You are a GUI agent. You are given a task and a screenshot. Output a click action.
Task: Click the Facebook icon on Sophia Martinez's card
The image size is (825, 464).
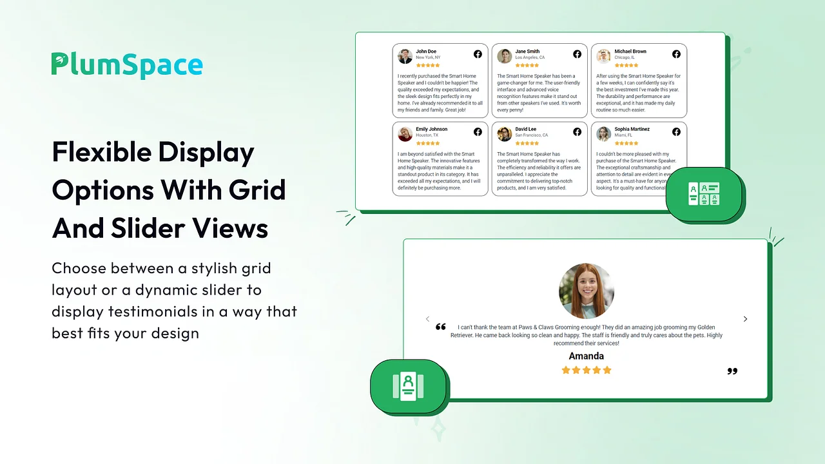click(x=676, y=132)
